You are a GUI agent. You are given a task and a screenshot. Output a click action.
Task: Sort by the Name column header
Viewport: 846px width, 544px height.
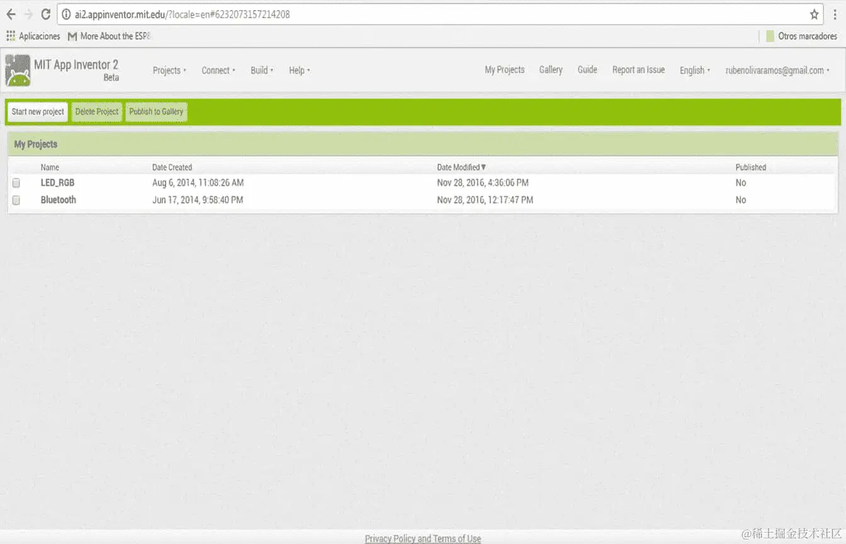tap(50, 167)
